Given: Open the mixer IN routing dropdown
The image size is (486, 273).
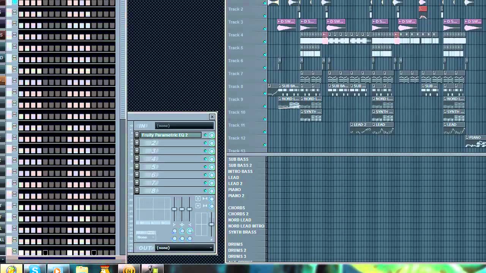Looking at the screenshot, I should click(185, 126).
